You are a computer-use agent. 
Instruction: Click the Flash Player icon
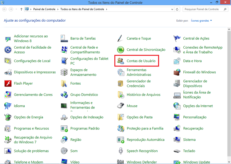point(8,83)
